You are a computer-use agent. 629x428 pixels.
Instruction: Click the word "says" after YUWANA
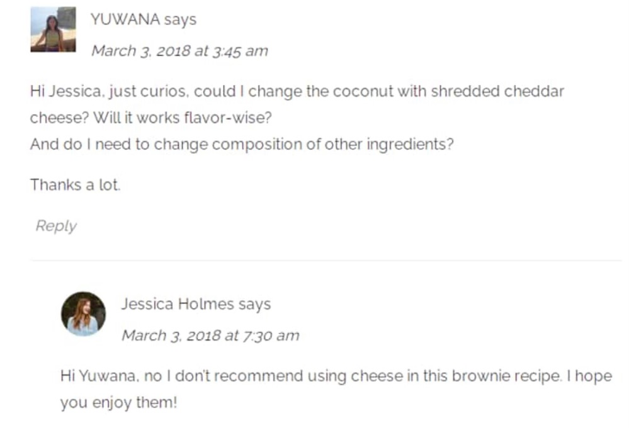click(180, 20)
